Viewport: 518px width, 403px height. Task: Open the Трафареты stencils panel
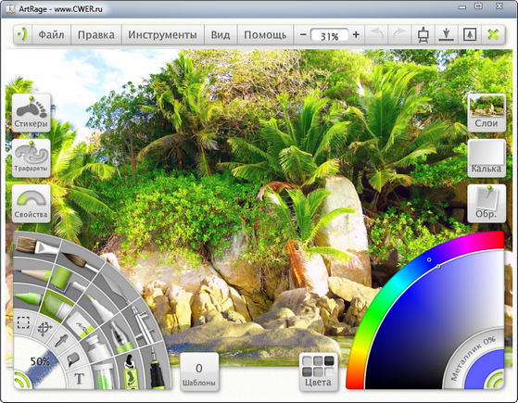(32, 157)
